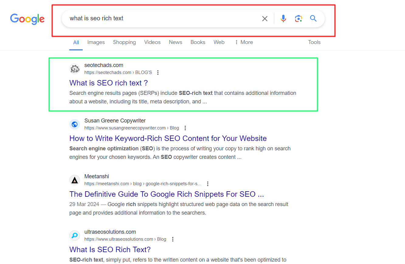Select the All results tab
Screen dimensions: 405x264
pos(76,42)
